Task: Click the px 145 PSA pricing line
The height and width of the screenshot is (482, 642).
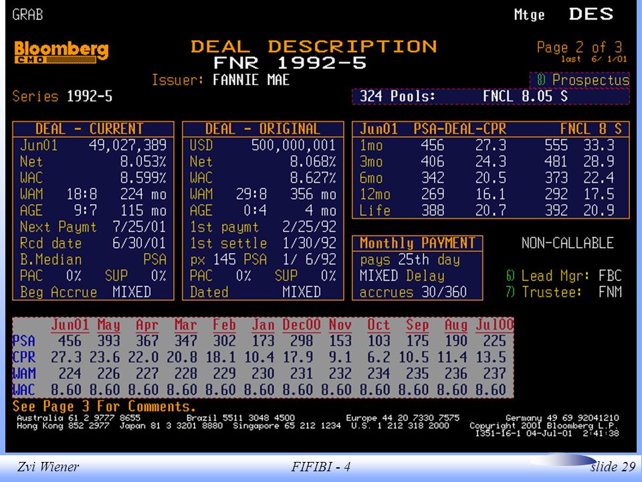Action: (263, 260)
